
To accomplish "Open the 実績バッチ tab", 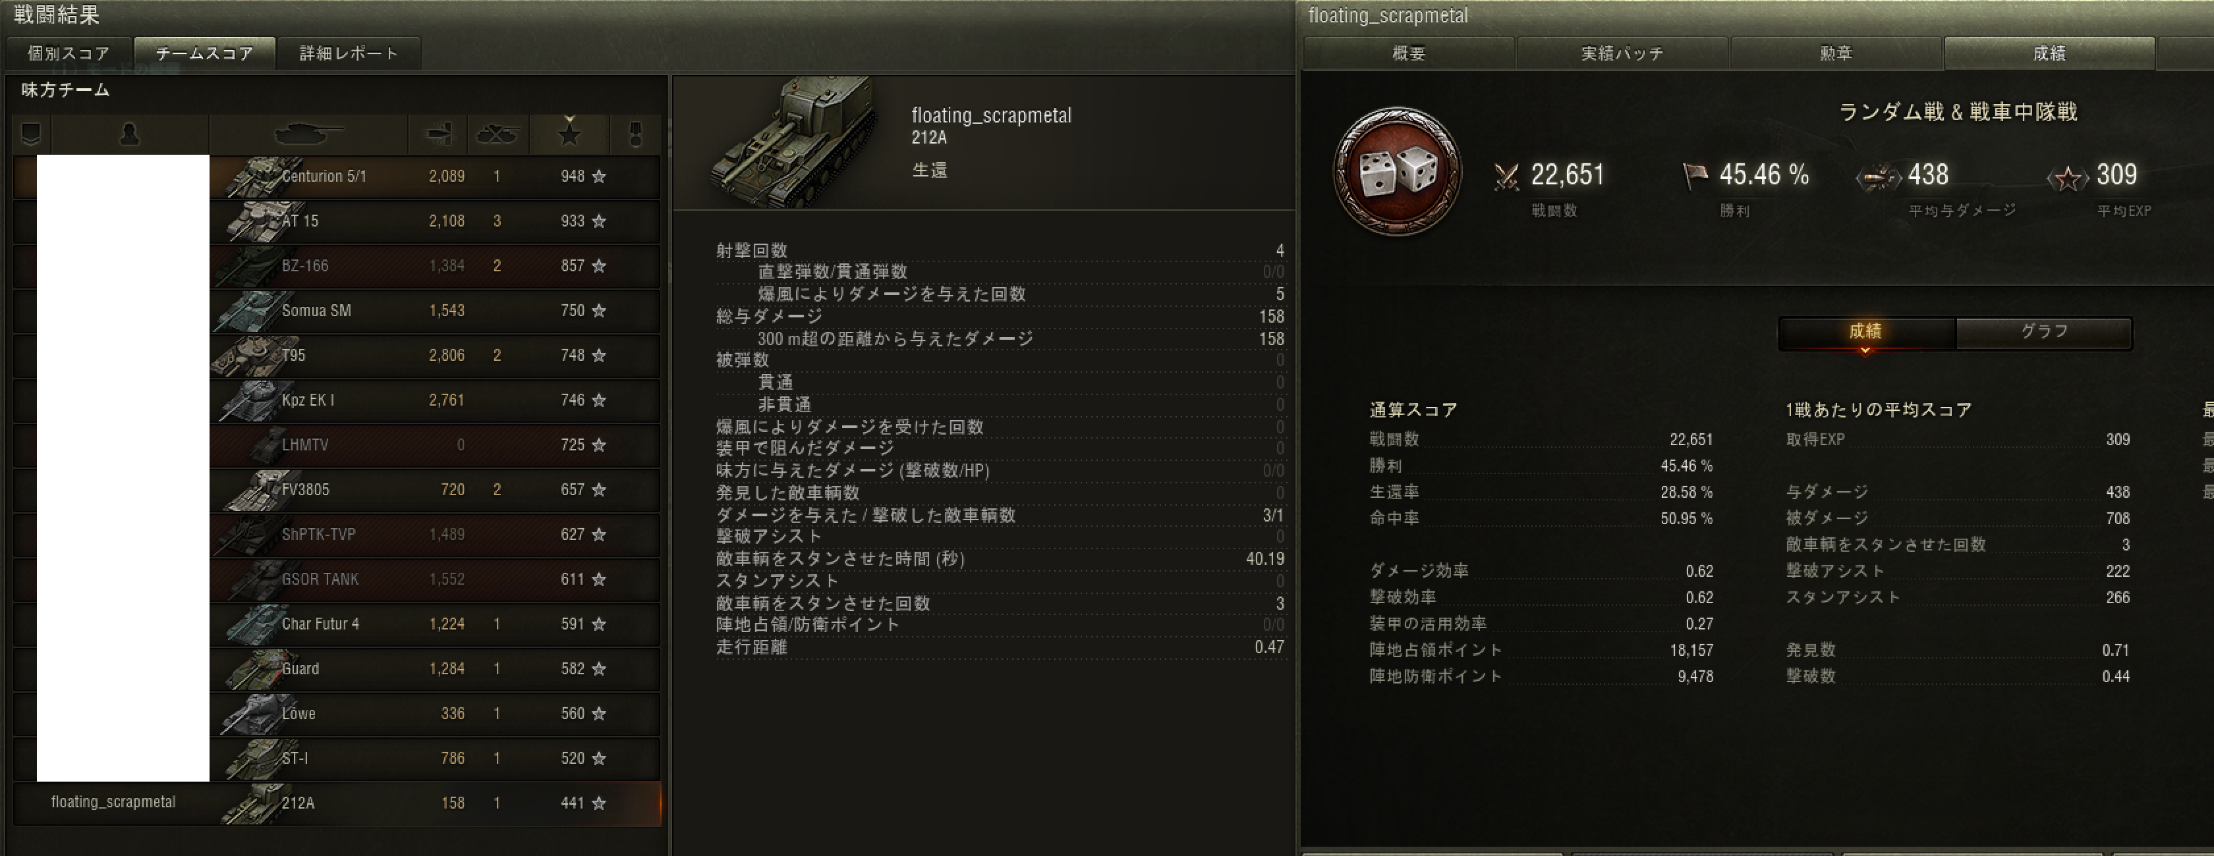I will pos(1622,53).
